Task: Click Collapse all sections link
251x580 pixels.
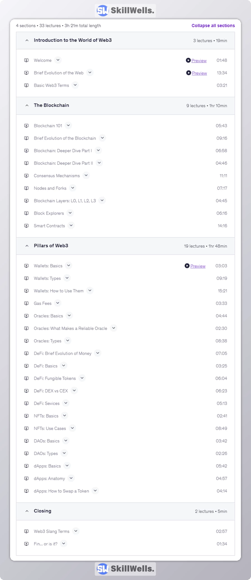Action: coord(213,26)
